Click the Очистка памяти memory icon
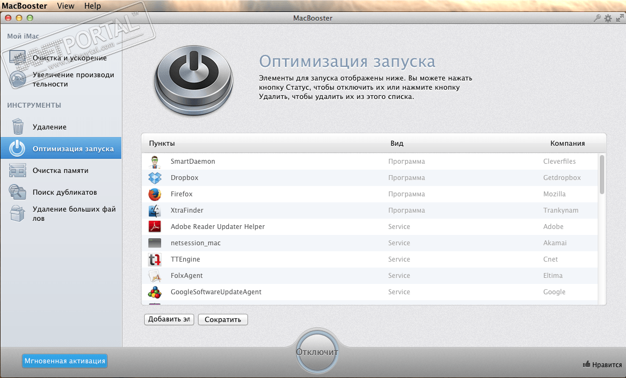 click(x=17, y=170)
